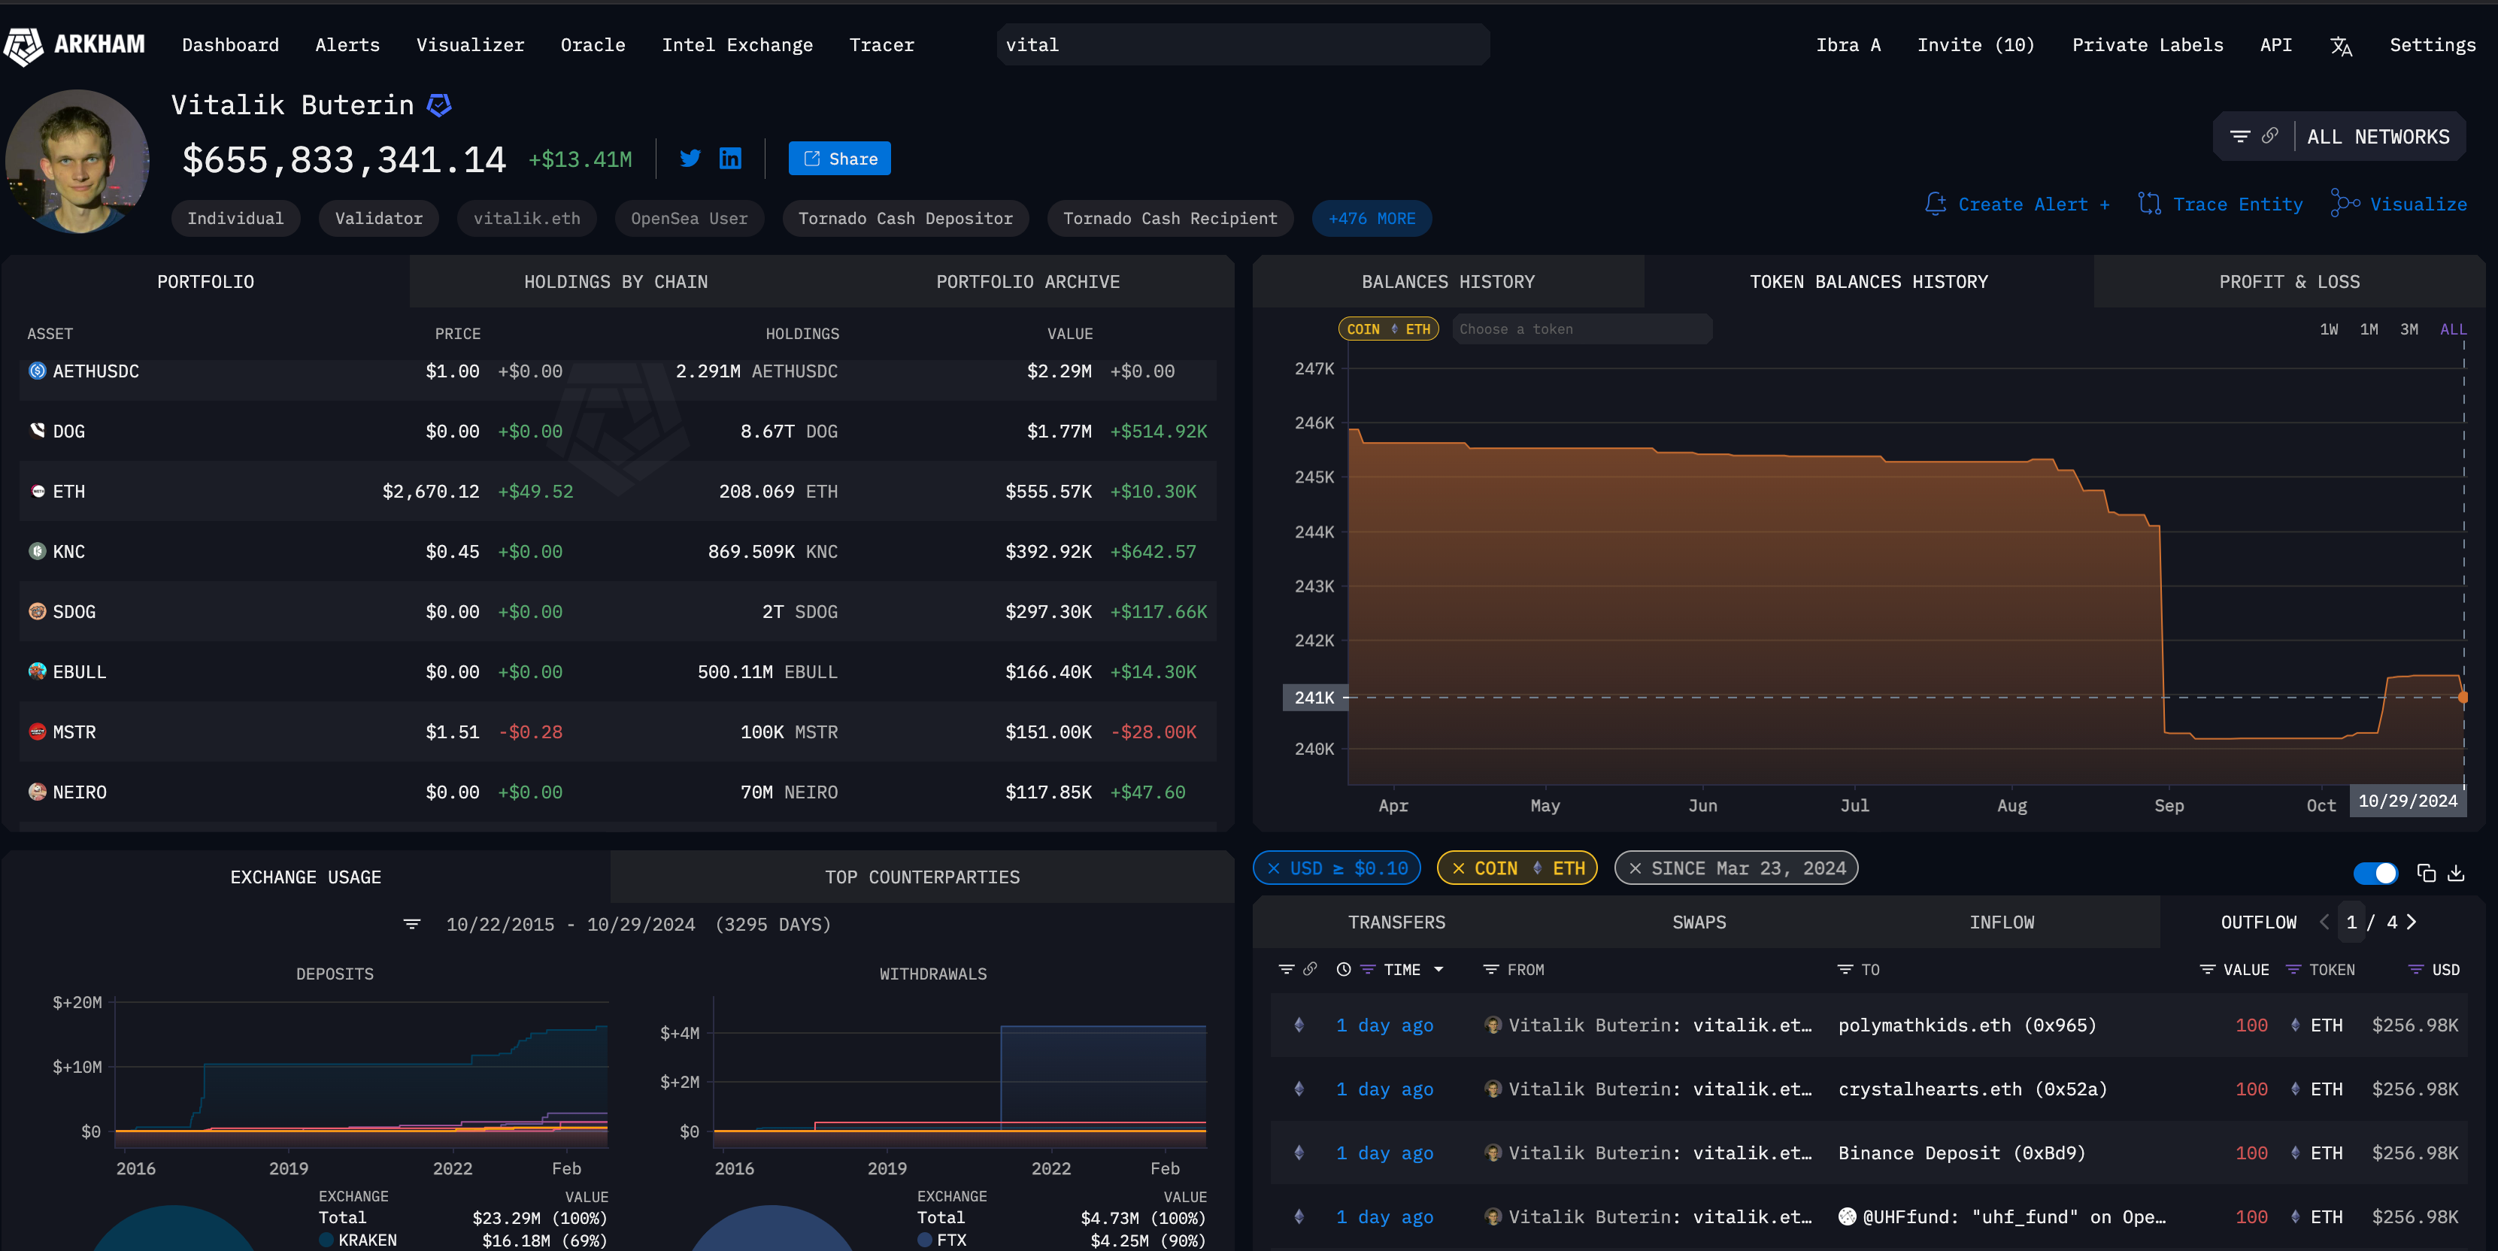This screenshot has height=1251, width=2498.
Task: Go to next transfers page
Action: 2412,921
